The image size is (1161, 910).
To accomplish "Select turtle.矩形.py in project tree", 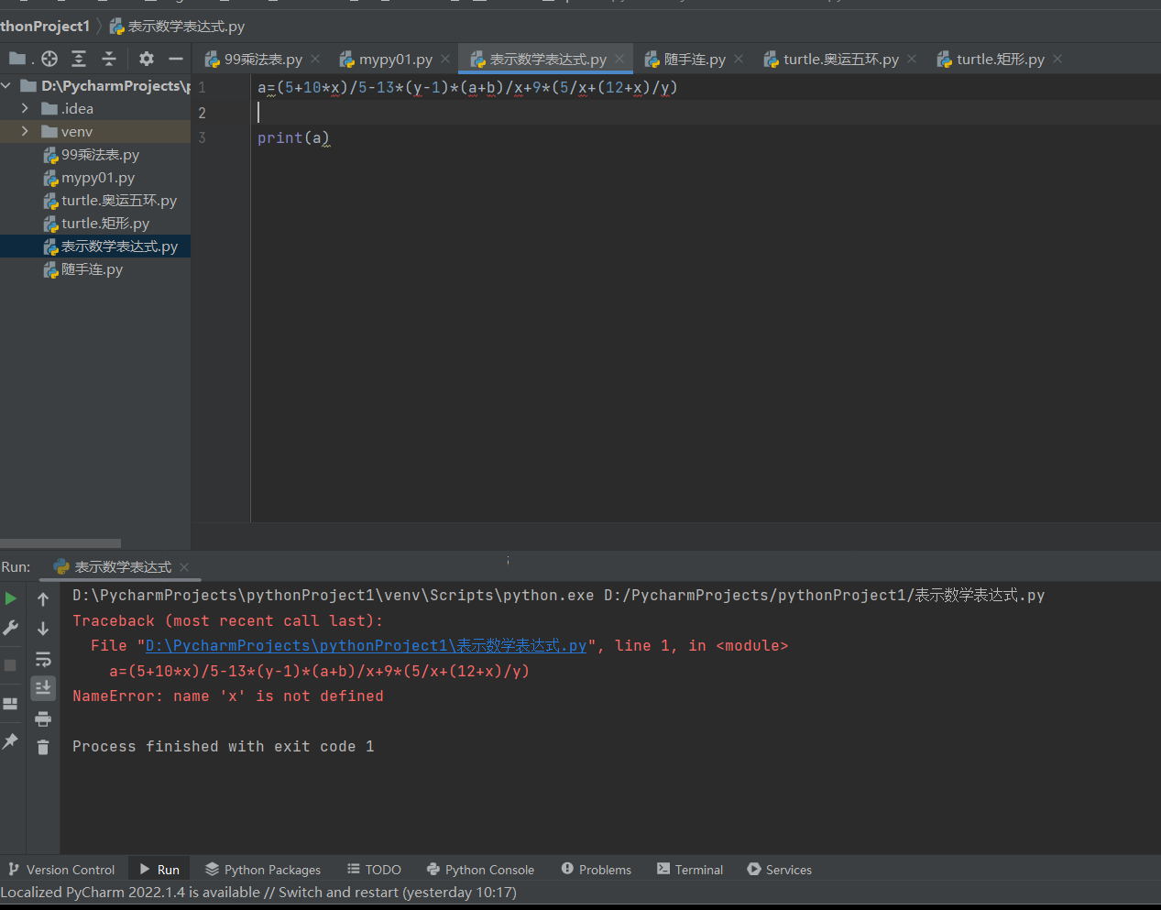I will tap(96, 224).
